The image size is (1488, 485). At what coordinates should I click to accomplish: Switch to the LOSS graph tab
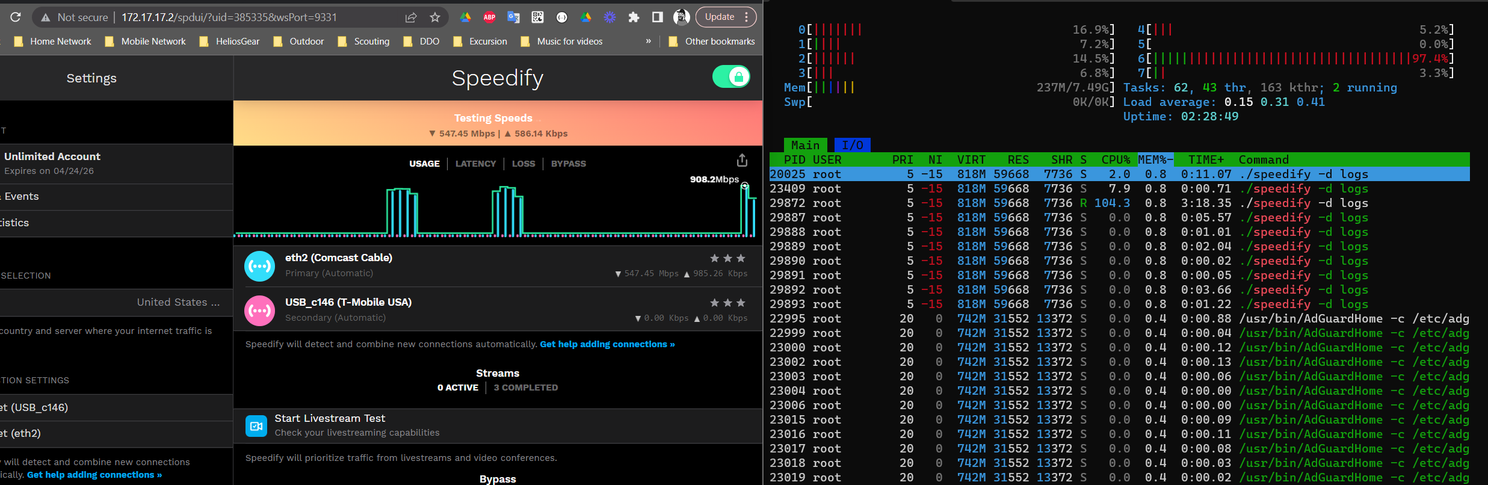(x=523, y=164)
